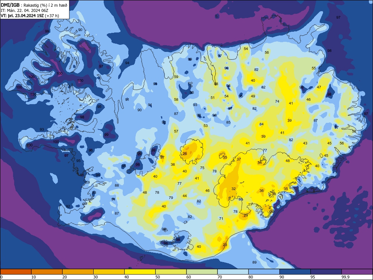Click the humidity value 26 on the map
The image size is (373, 280).
(x=185, y=153)
